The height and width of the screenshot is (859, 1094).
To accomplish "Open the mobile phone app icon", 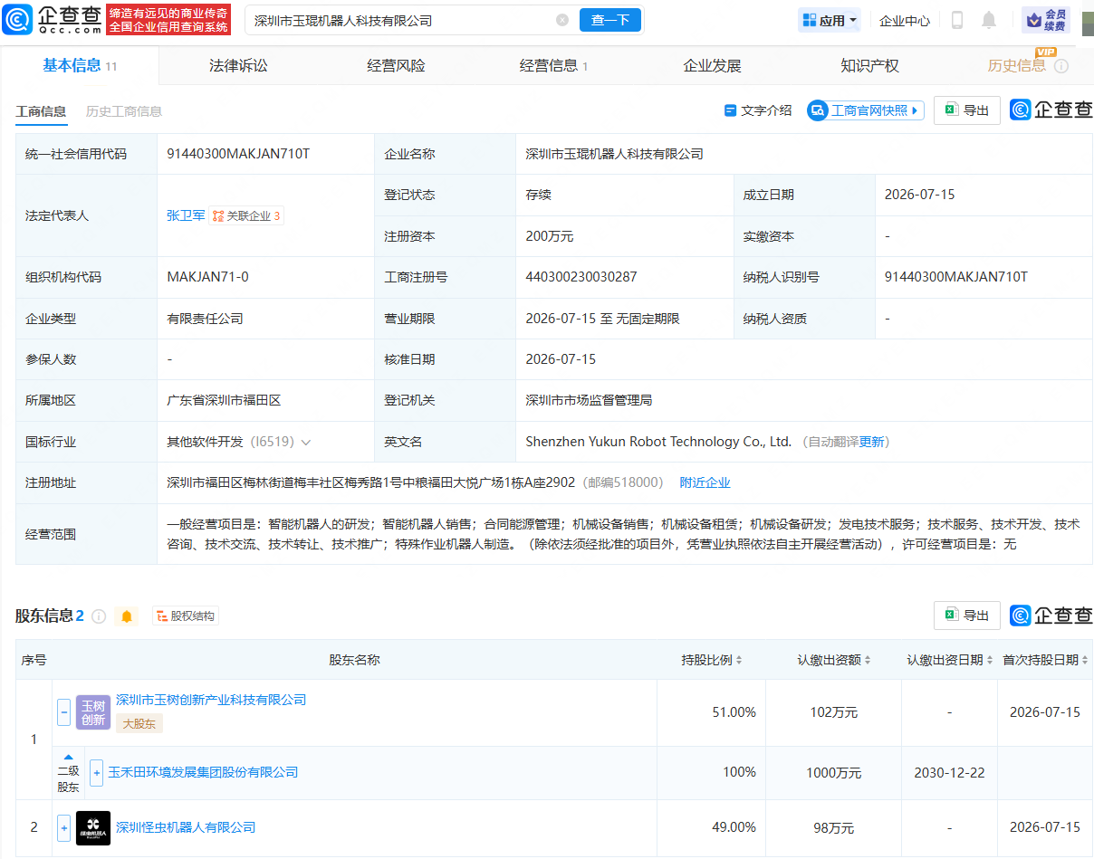I will [957, 20].
